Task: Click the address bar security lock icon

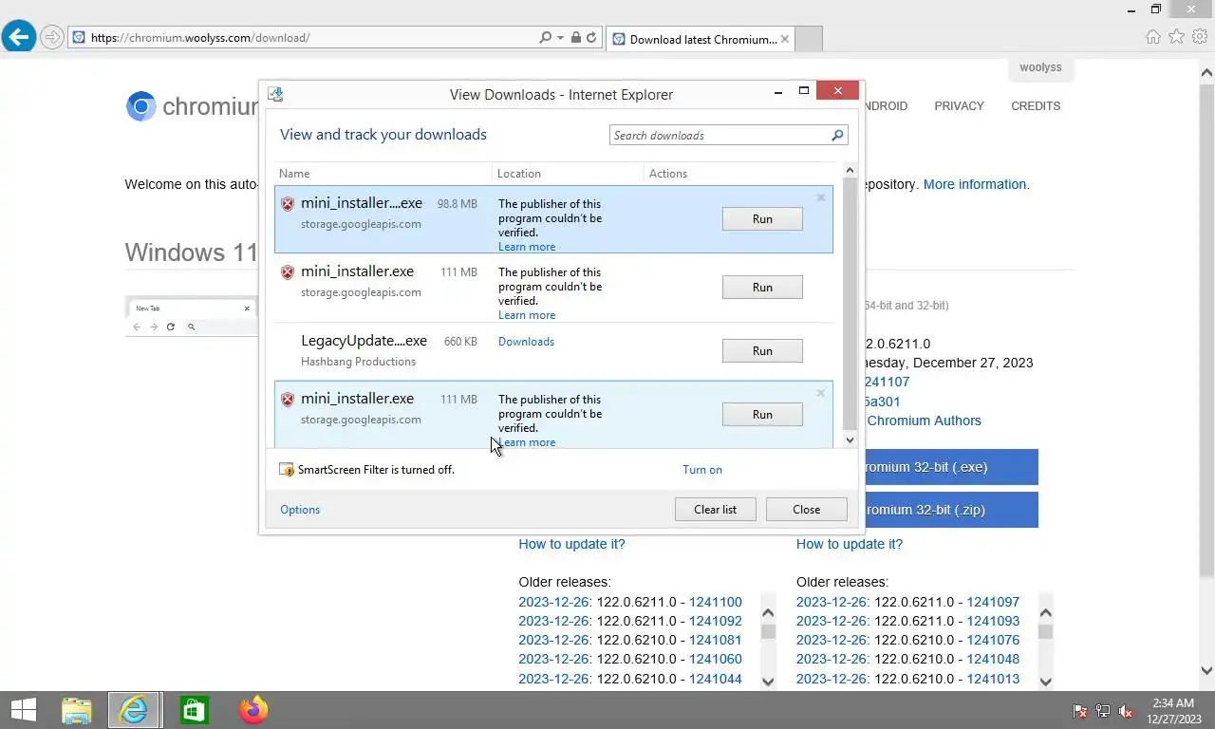Action: 575,38
